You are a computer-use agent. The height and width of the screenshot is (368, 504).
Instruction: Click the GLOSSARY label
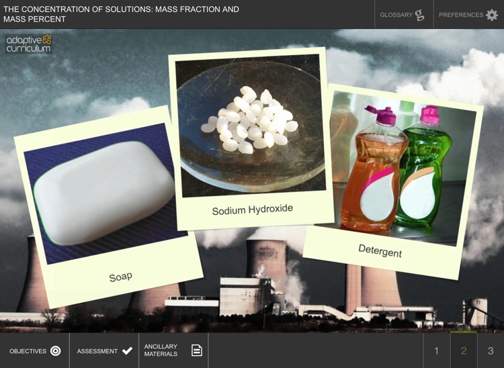(x=396, y=15)
